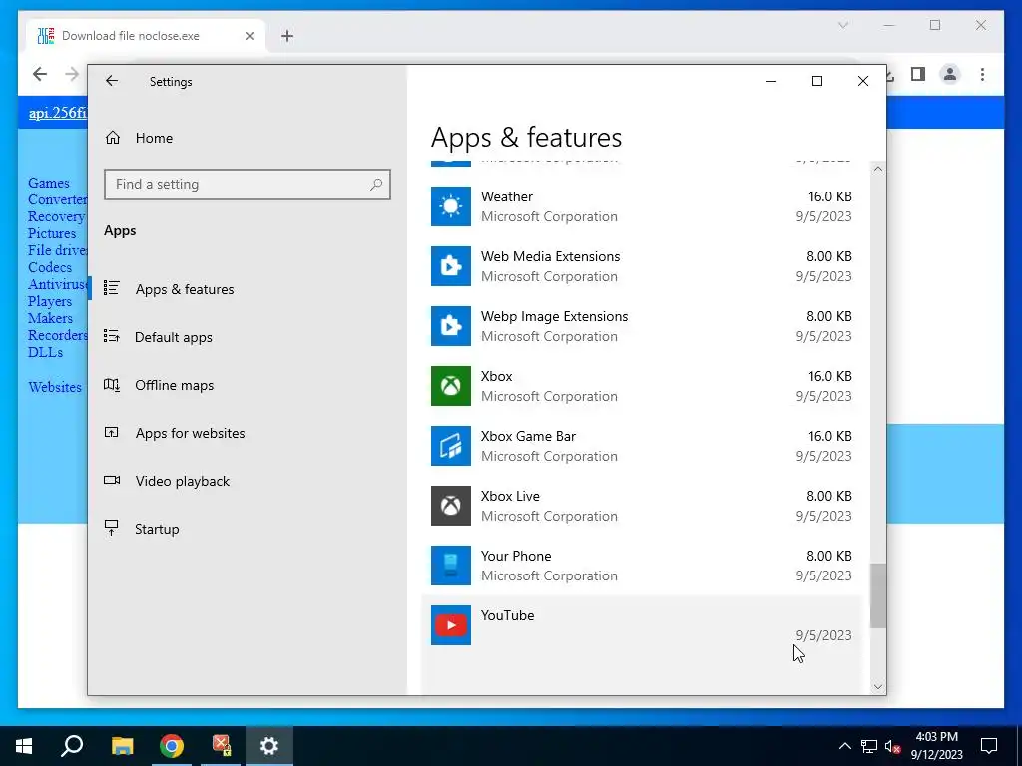Image resolution: width=1022 pixels, height=766 pixels.
Task: Click the Xbox Game Bar app icon
Action: pyautogui.click(x=450, y=446)
